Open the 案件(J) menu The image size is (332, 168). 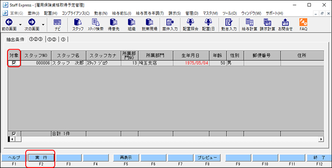(x=34, y=13)
